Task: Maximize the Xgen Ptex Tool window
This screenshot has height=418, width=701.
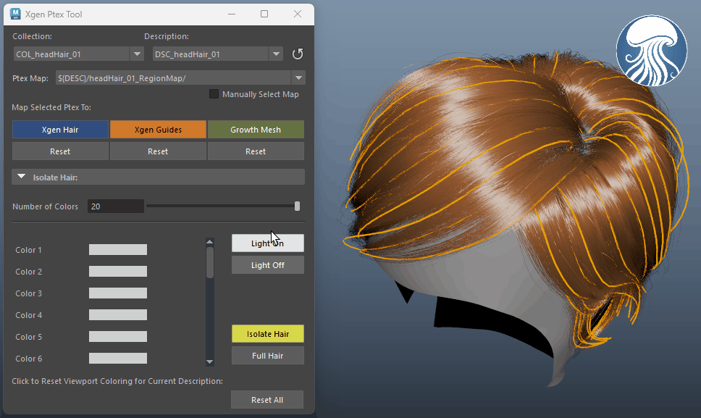Action: pos(264,14)
